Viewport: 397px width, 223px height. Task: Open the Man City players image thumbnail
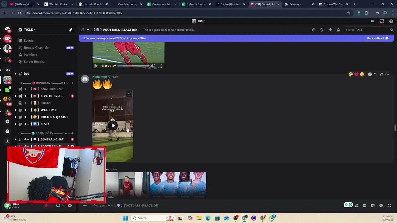pos(178,185)
